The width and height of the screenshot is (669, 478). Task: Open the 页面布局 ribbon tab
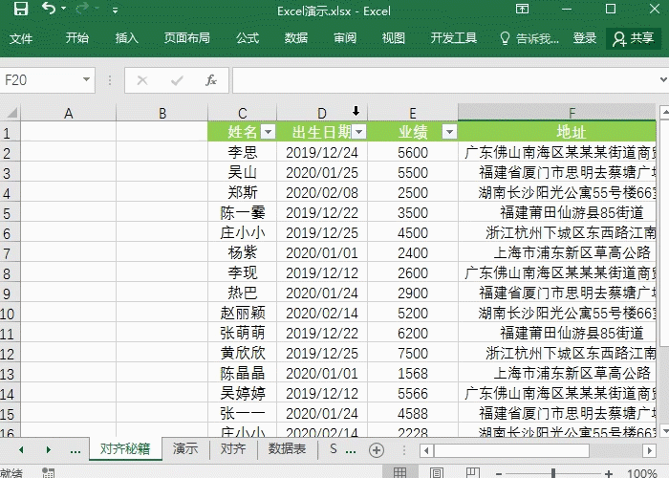point(186,38)
